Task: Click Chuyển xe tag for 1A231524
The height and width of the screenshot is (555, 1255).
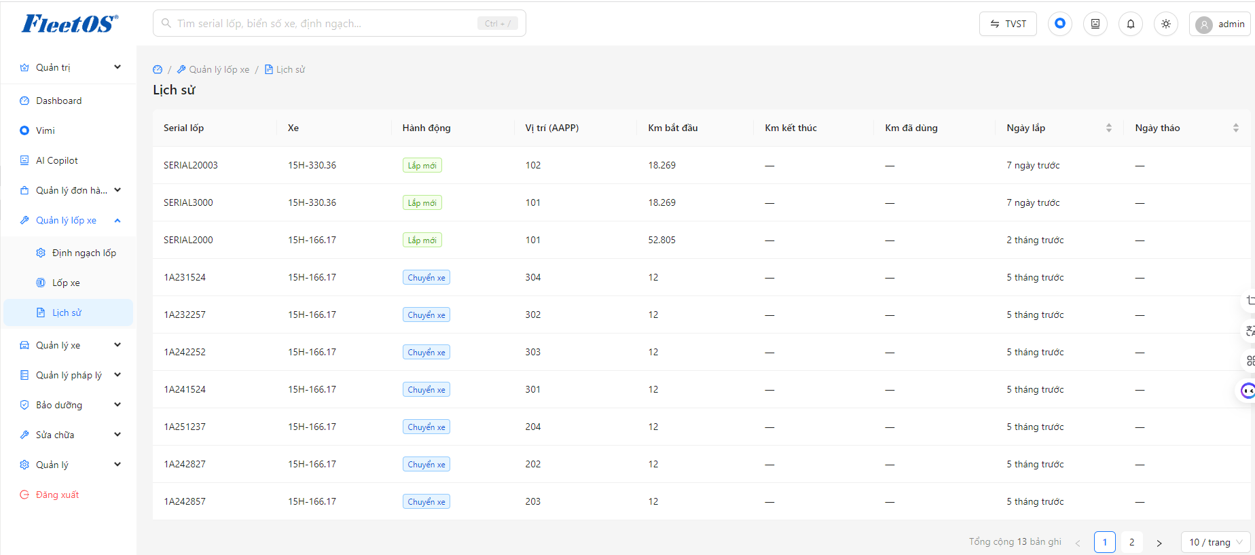Action: pos(426,277)
